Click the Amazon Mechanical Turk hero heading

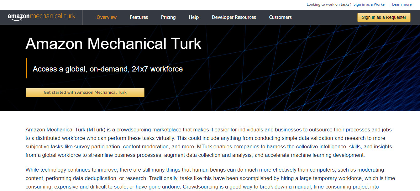pos(113,43)
